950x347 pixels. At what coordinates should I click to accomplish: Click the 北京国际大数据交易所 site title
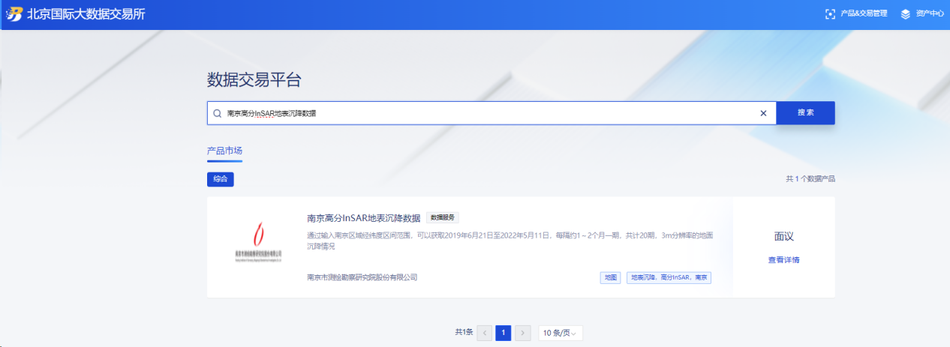pos(86,14)
